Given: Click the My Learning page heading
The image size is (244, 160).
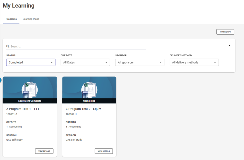Looking at the screenshot, I should click(x=19, y=6).
